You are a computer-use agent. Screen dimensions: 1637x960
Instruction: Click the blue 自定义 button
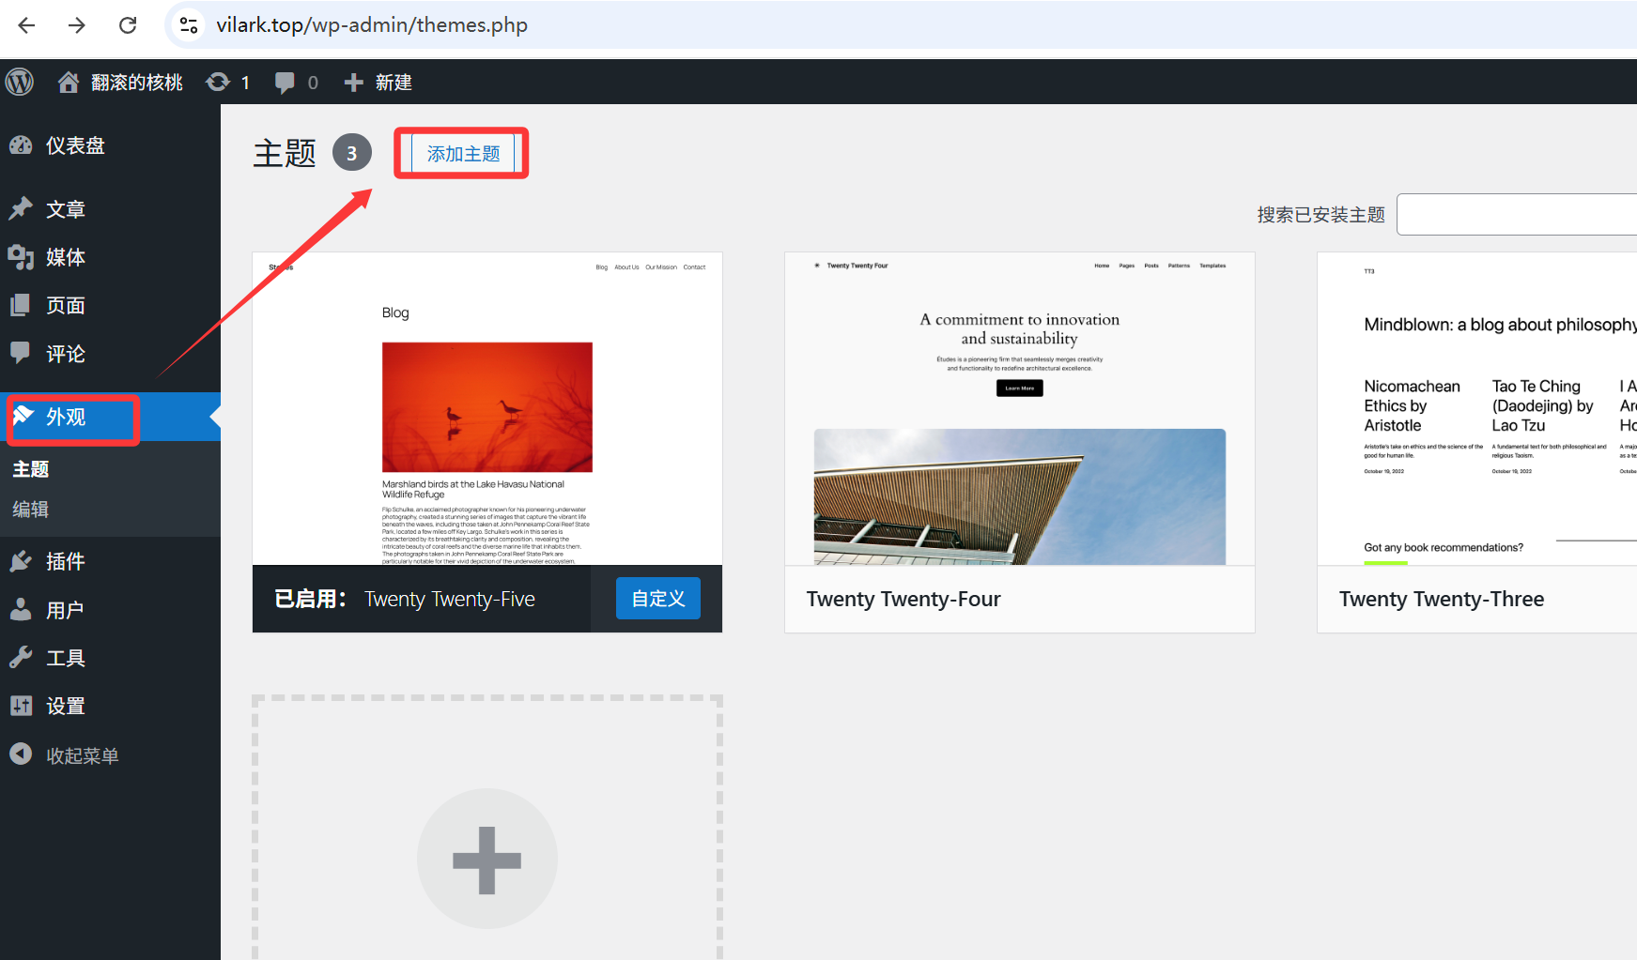[657, 599]
